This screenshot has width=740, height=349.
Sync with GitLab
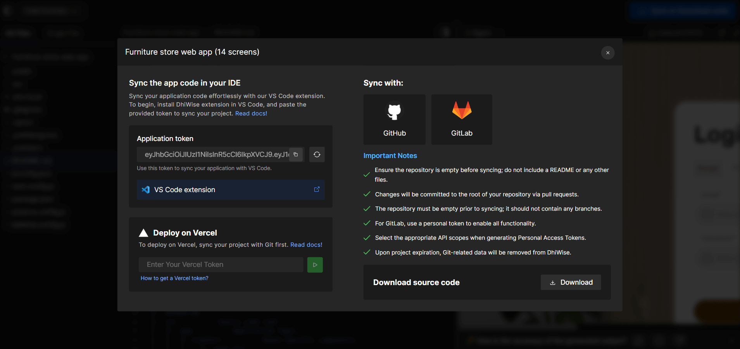click(462, 120)
